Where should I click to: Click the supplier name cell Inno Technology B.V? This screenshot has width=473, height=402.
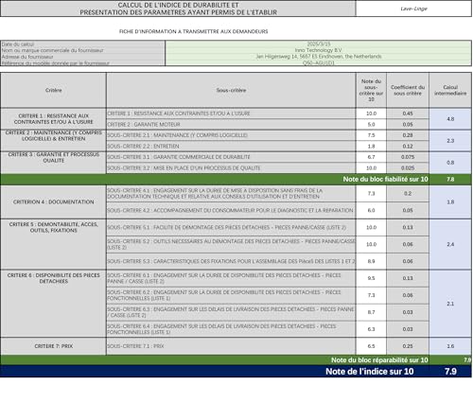click(x=319, y=50)
